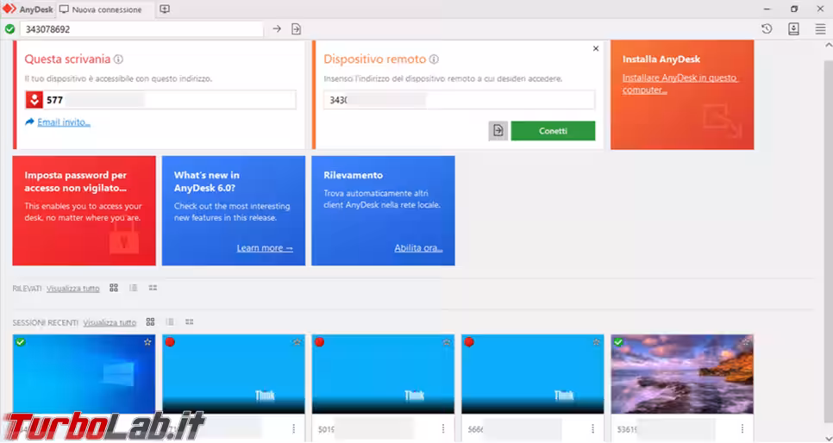Open a new tab with plus icon
The height and width of the screenshot is (443, 833).
coord(165,9)
